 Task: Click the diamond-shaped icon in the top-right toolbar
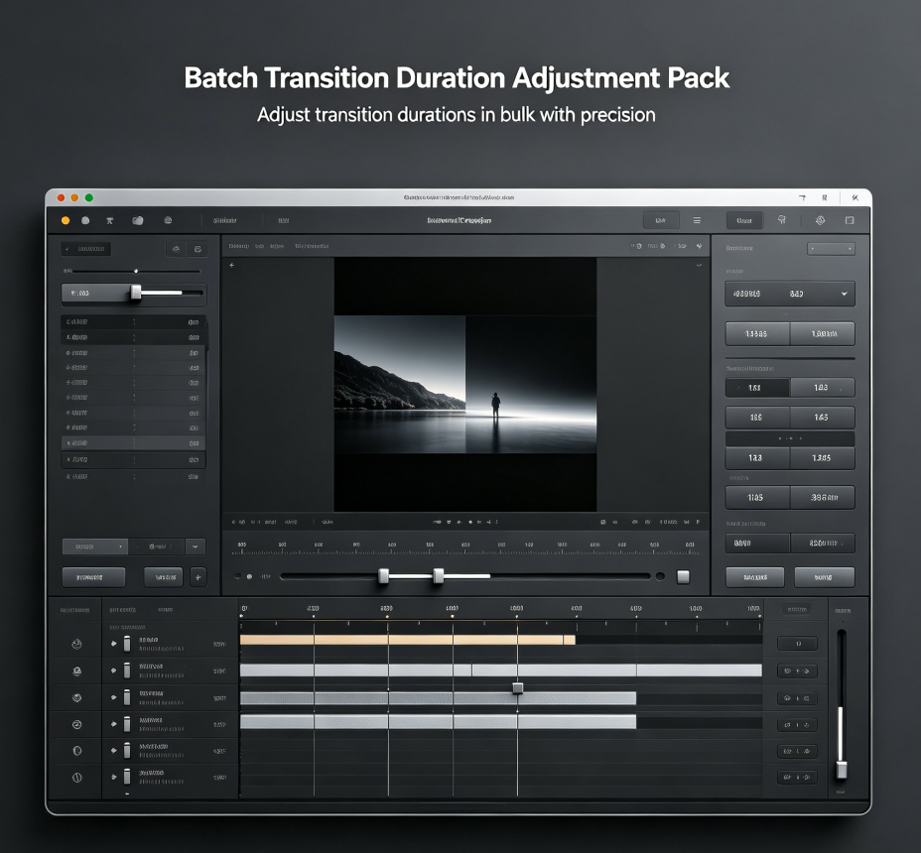point(821,220)
